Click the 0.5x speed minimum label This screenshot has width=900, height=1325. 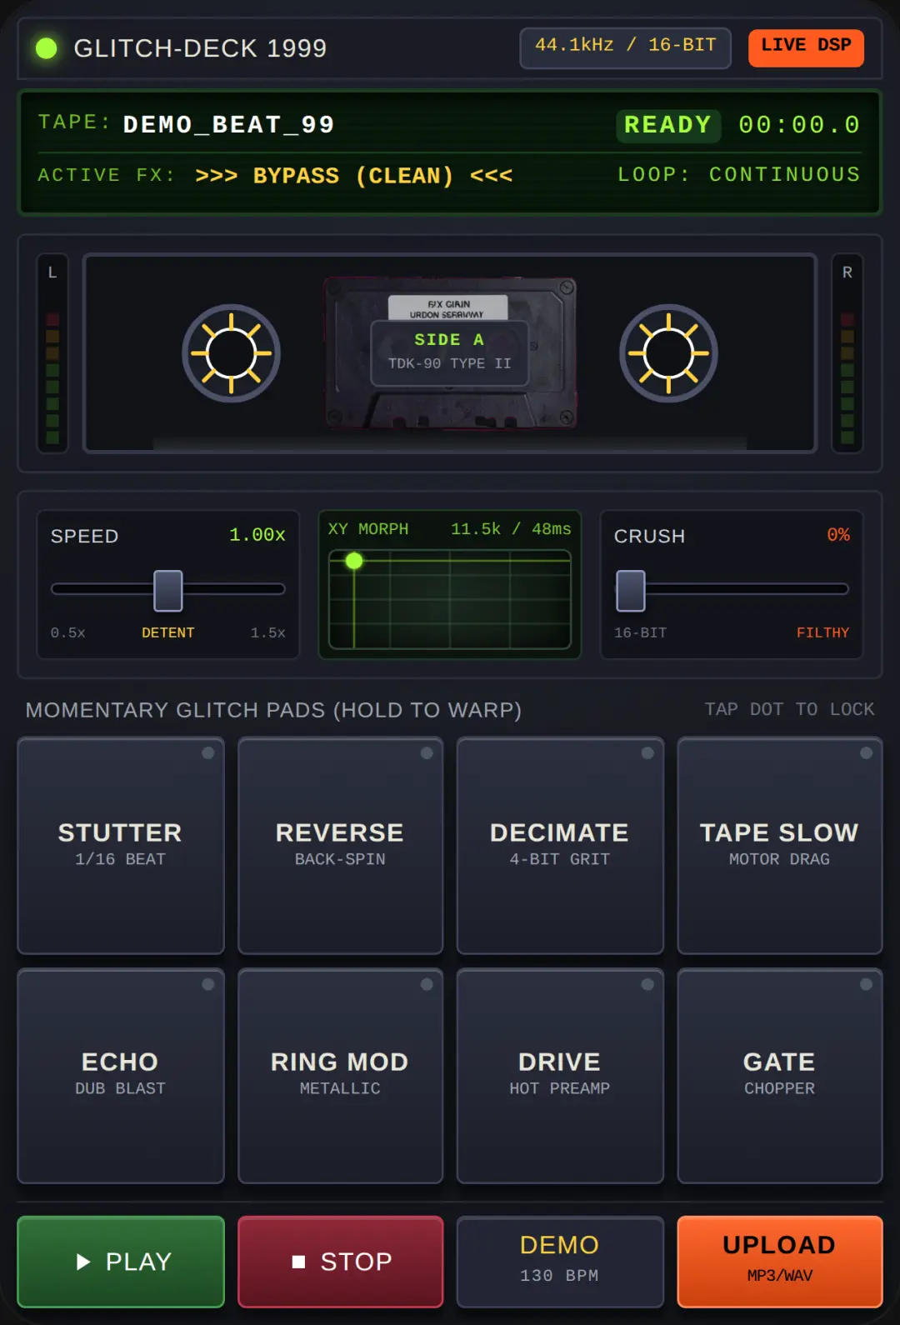tap(68, 633)
